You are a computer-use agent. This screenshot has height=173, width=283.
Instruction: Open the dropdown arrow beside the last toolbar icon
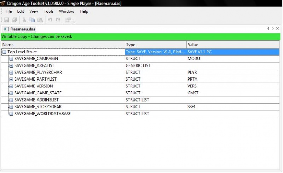click(74, 22)
